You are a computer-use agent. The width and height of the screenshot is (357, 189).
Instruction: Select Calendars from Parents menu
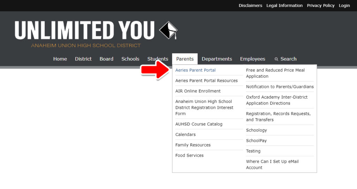pyautogui.click(x=185, y=135)
